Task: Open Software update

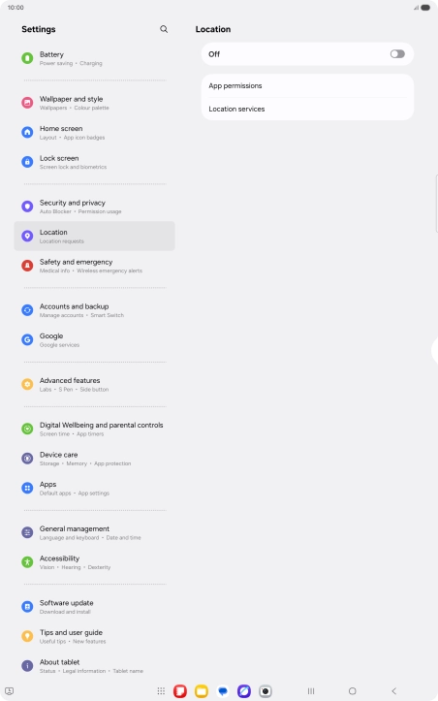Action: 94,607
